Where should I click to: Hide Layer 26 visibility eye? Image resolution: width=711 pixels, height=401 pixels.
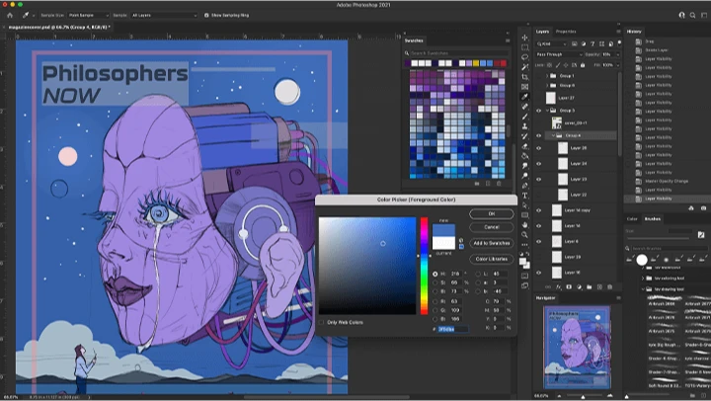(539, 148)
